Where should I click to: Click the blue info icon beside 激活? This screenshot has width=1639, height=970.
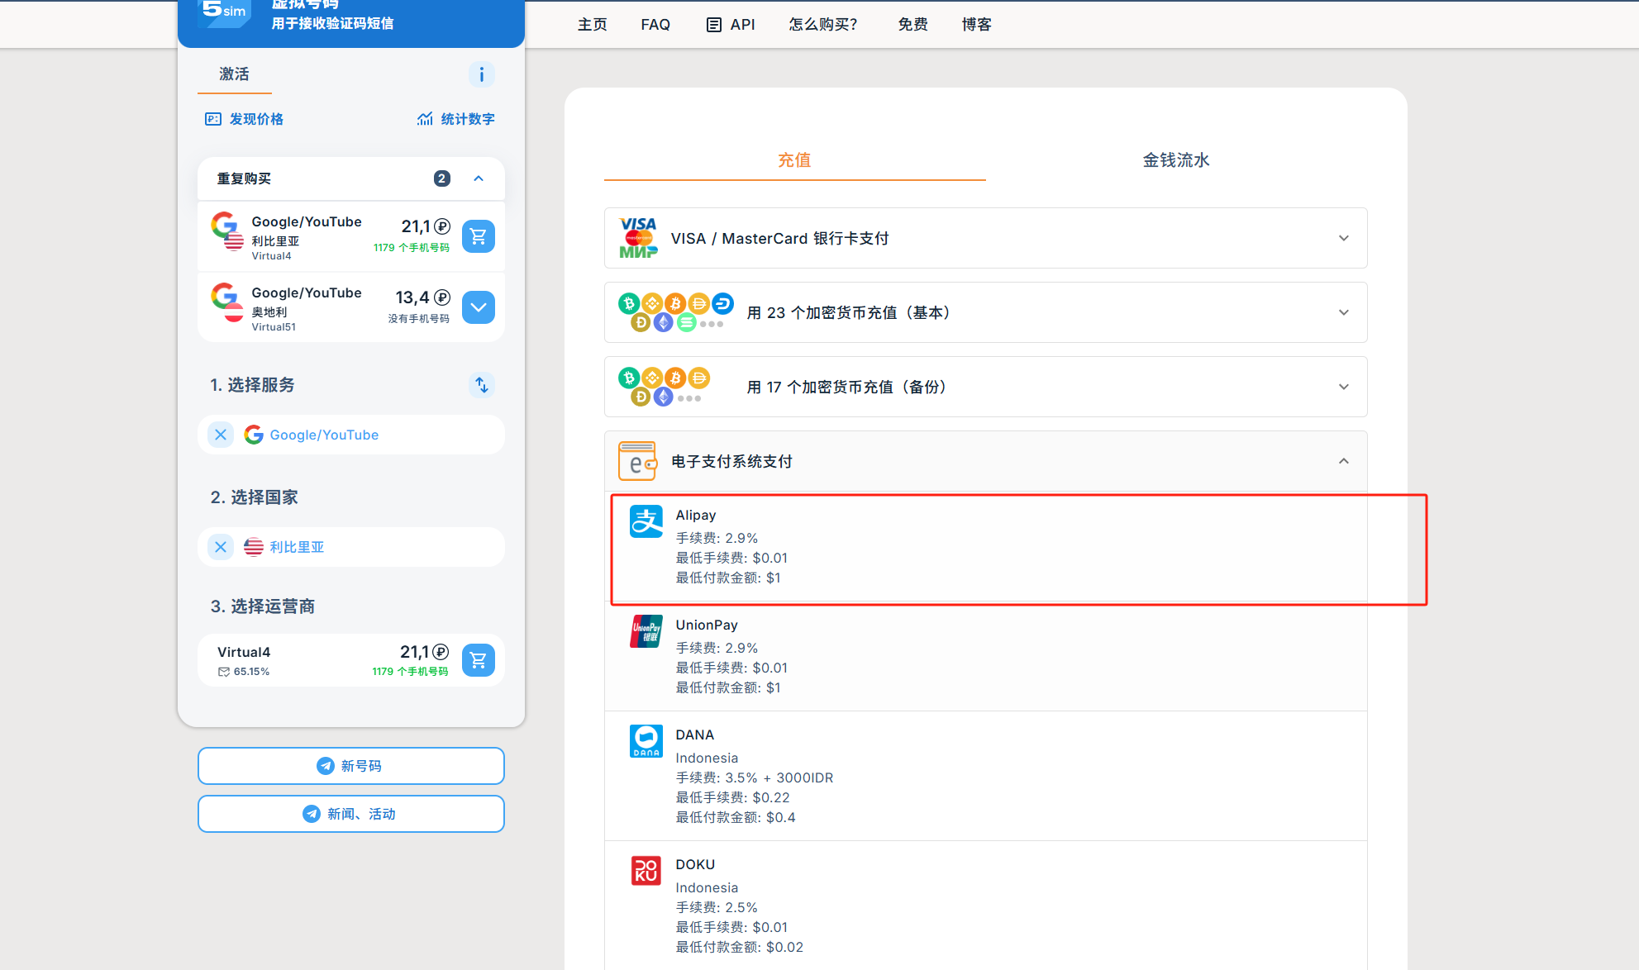tap(481, 74)
